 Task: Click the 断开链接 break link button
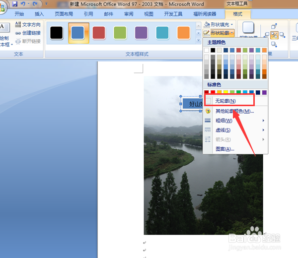click(x=28, y=41)
